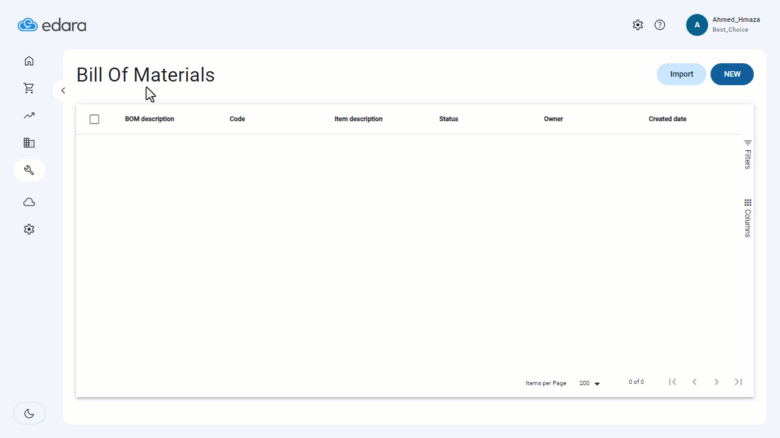780x438 pixels.
Task: Sort by Created date column
Action: pyautogui.click(x=667, y=119)
